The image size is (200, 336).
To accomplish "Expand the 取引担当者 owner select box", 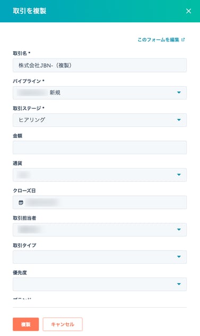I will click(100, 230).
